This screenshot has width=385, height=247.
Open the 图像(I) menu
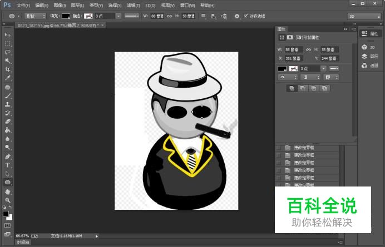coord(60,6)
